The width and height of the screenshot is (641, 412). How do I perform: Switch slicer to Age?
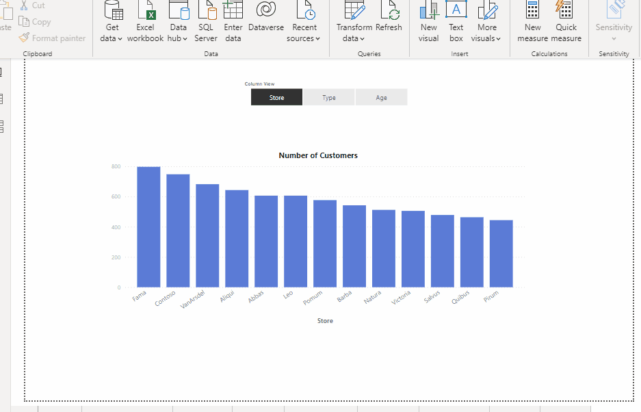[381, 96]
